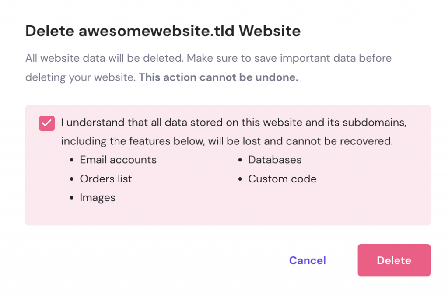Image resolution: width=448 pixels, height=298 pixels.
Task: Click the pink Delete button
Action: pyautogui.click(x=394, y=260)
